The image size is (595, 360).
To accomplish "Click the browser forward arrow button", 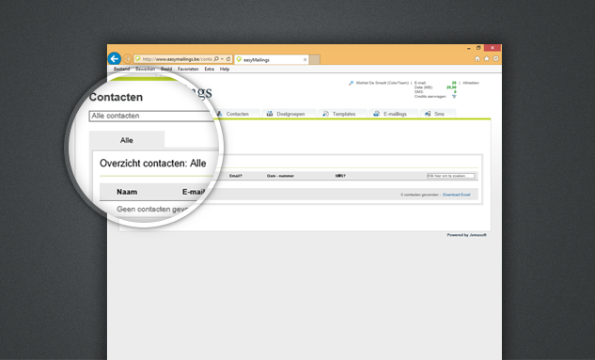I will 128,59.
